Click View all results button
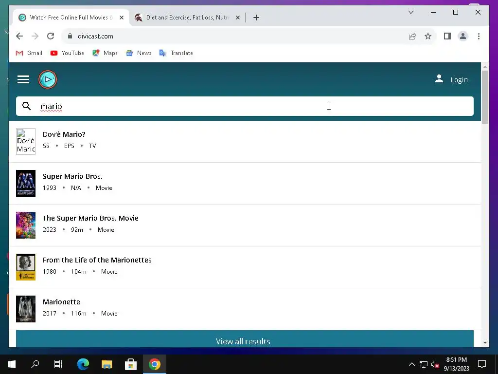 point(245,339)
